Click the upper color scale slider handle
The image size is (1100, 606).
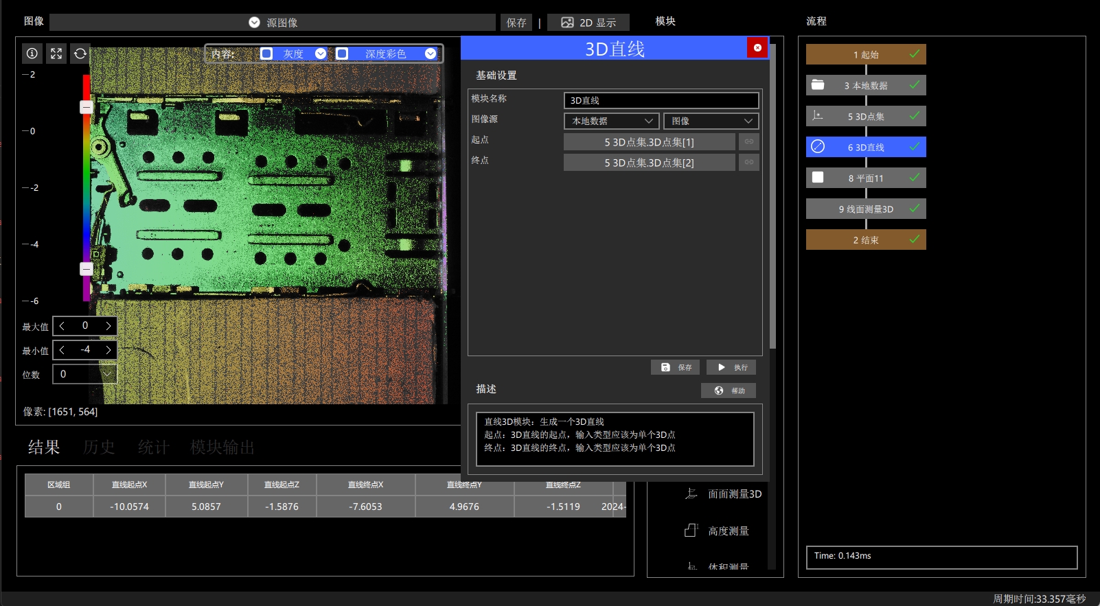[87, 107]
